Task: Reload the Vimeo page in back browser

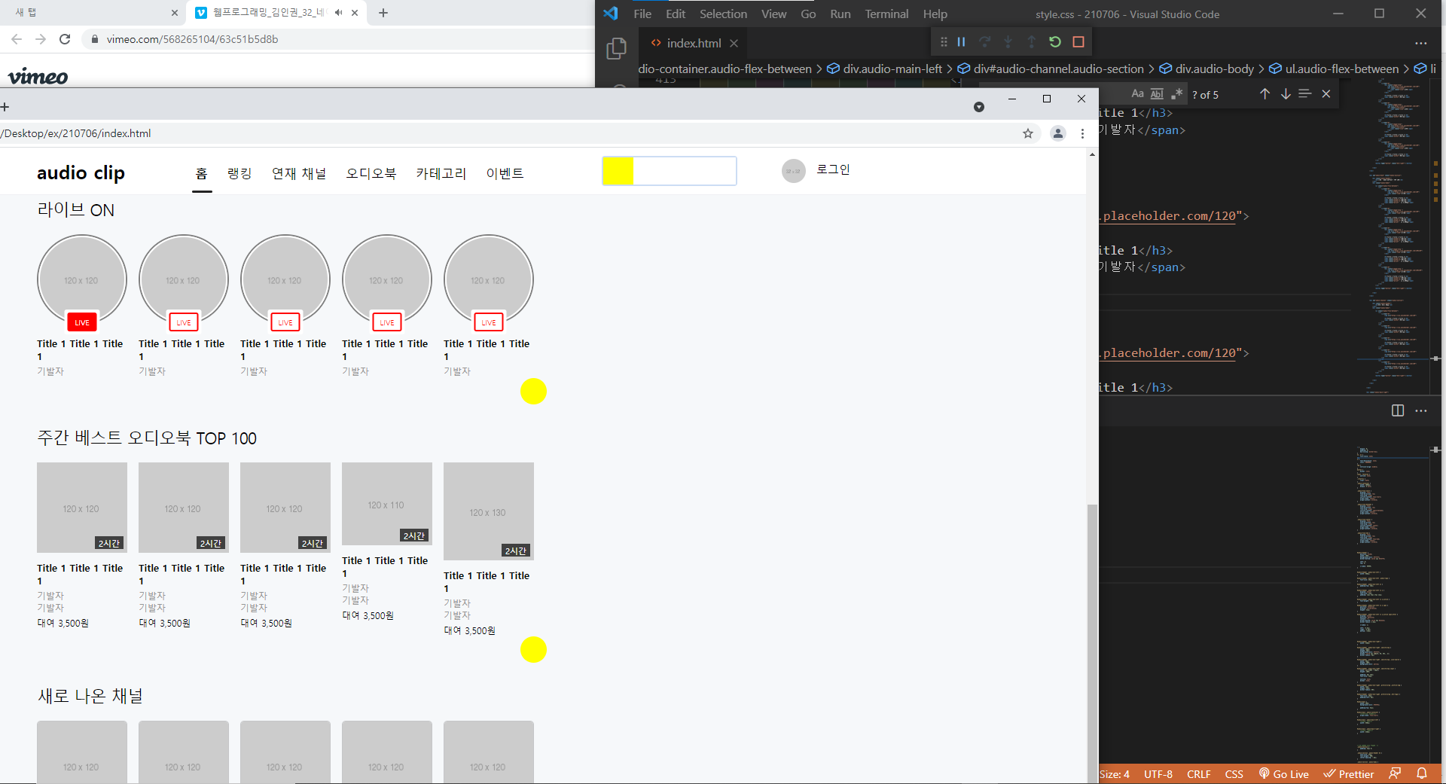Action: pyautogui.click(x=65, y=39)
